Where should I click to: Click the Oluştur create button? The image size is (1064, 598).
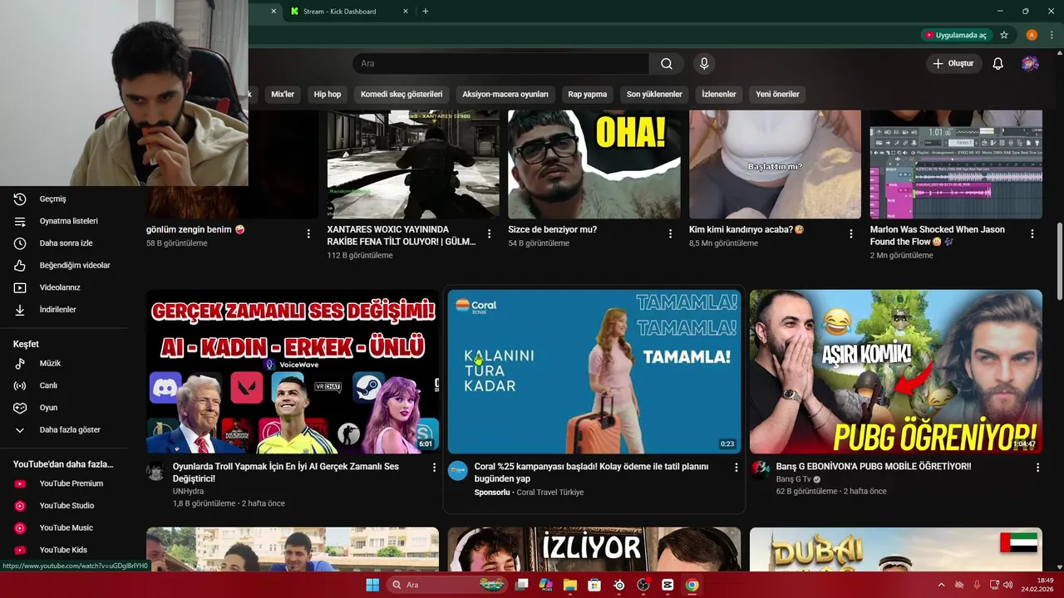click(953, 64)
